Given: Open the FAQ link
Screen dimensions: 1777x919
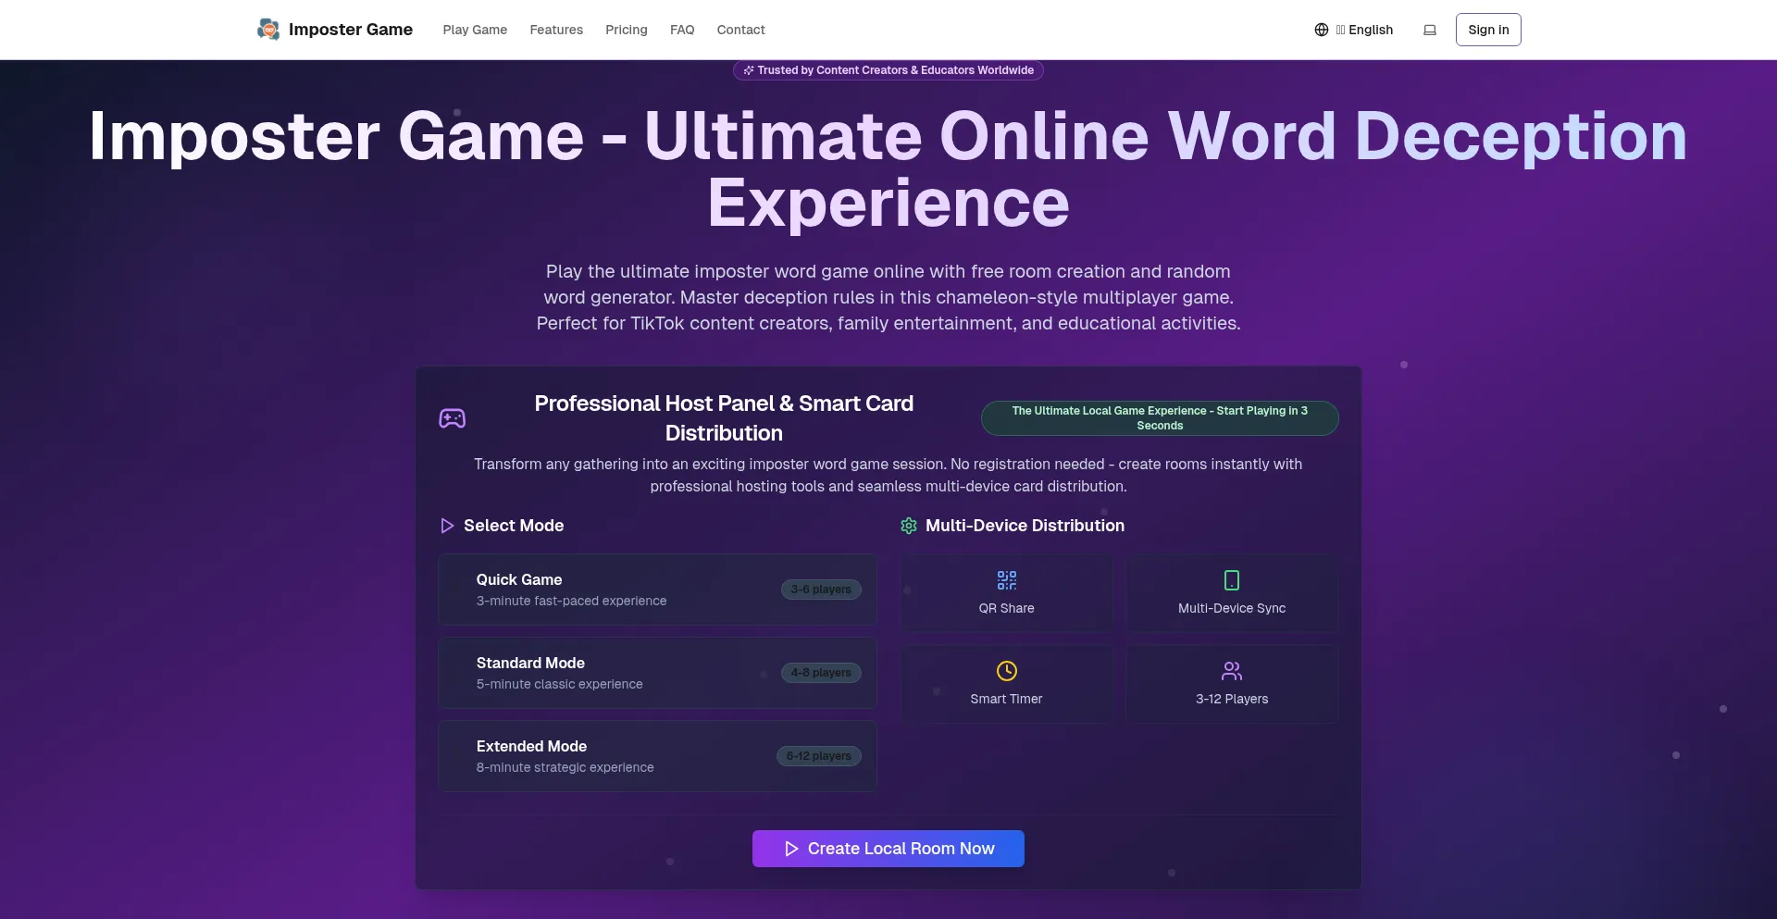Looking at the screenshot, I should (682, 30).
